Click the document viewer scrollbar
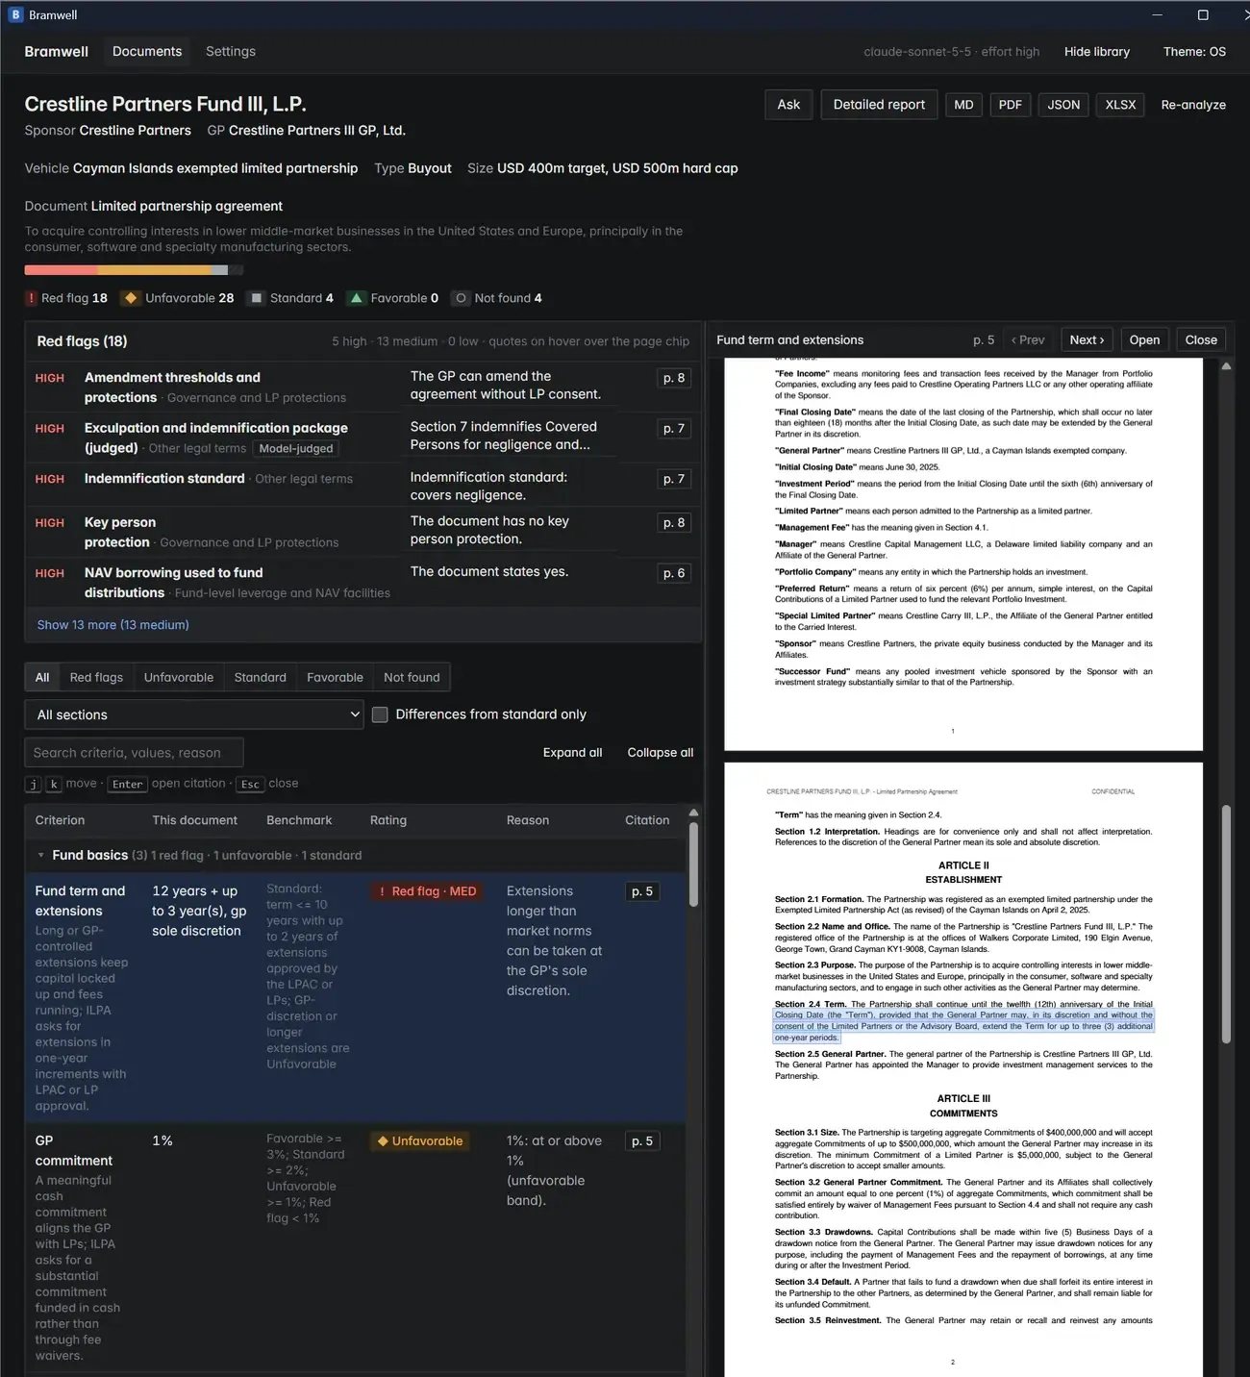Screen dimensions: 1250x1377 [1226, 924]
